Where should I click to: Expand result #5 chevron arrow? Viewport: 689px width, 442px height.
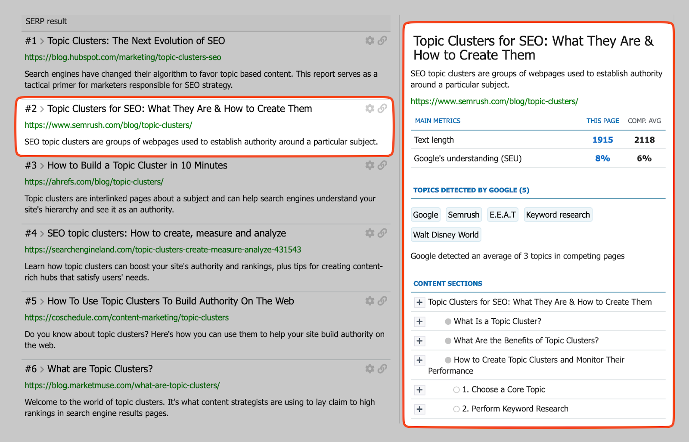point(42,302)
